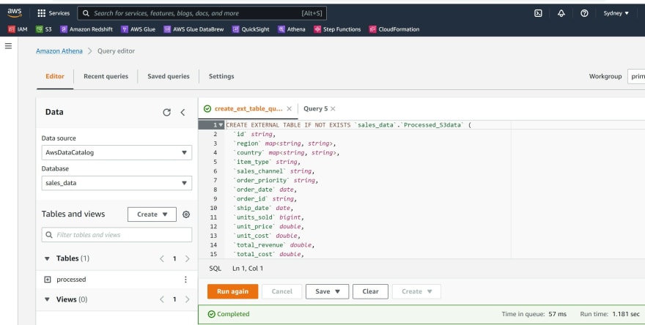Collapse the Views section
The image size is (645, 325).
click(47, 299)
